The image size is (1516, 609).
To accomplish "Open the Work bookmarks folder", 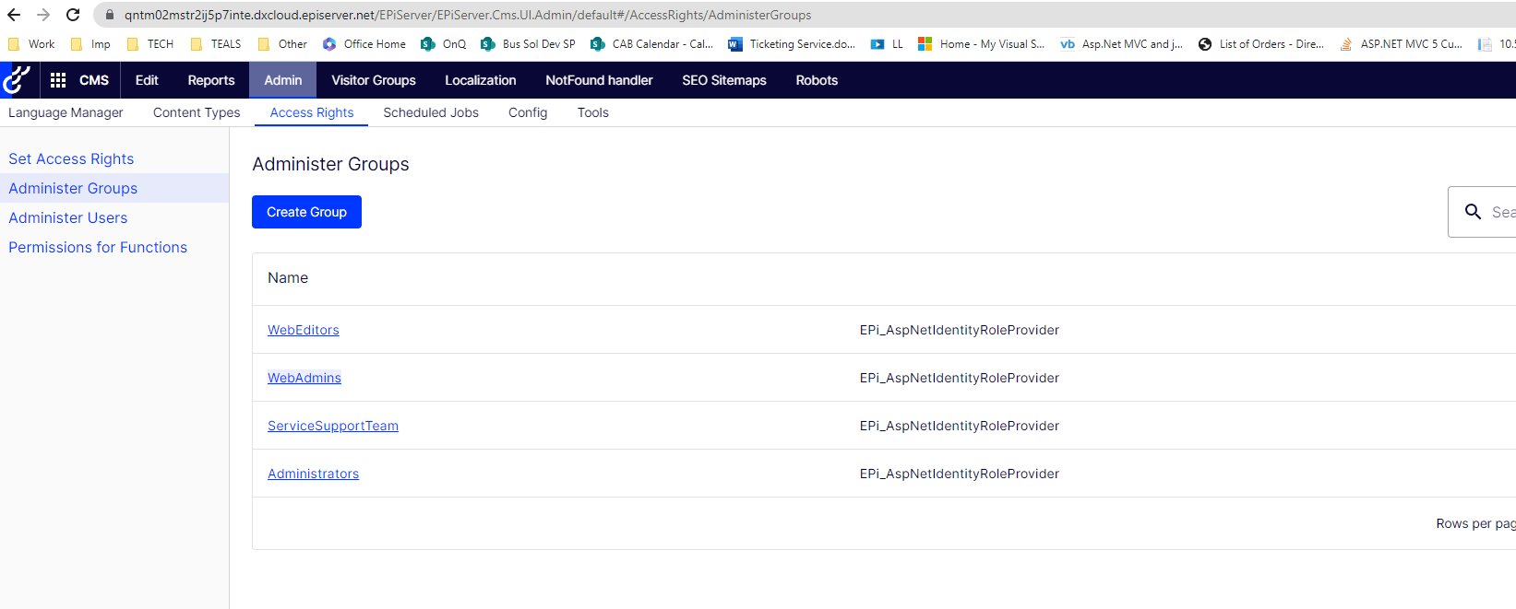I will [x=31, y=44].
